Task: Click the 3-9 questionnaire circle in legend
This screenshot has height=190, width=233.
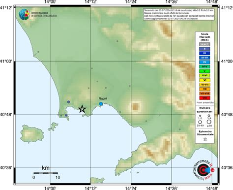Action: click(x=209, y=116)
